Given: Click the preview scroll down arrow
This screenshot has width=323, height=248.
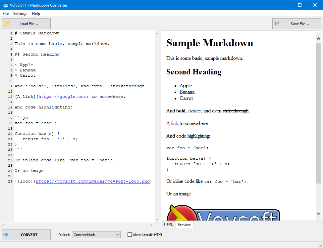Looking at the screenshot, I should pos(318,214).
